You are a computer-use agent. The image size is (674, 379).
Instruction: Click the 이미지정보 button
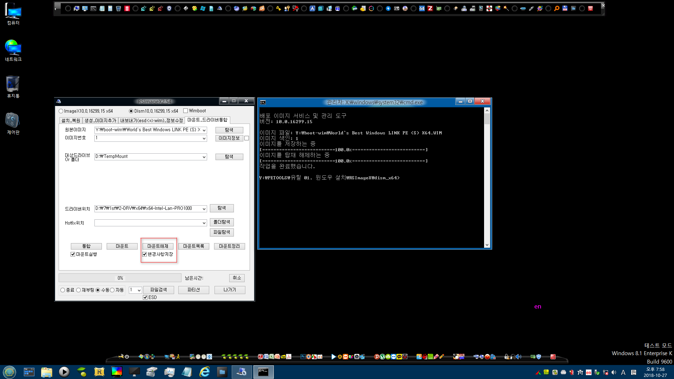click(229, 138)
